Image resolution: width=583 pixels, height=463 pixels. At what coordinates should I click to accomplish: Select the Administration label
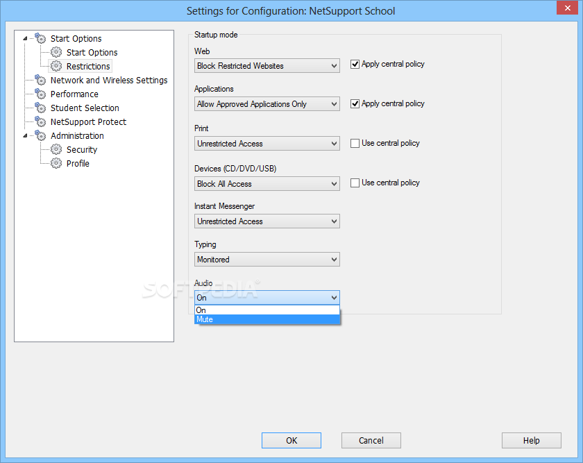(77, 135)
